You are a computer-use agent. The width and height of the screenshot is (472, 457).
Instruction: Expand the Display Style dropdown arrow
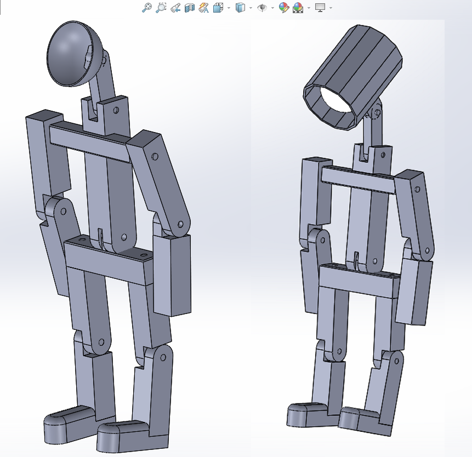(x=251, y=8)
